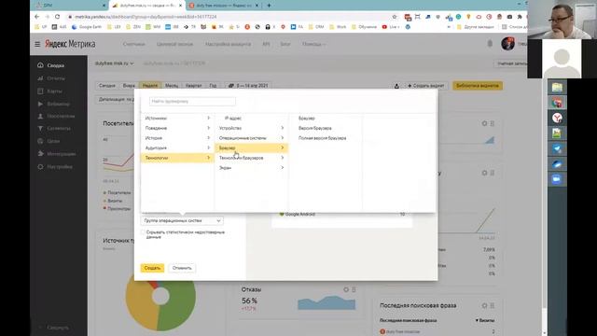Screen dimensions: 597x336
Task: Switch the period to Квартал
Action: tap(193, 86)
